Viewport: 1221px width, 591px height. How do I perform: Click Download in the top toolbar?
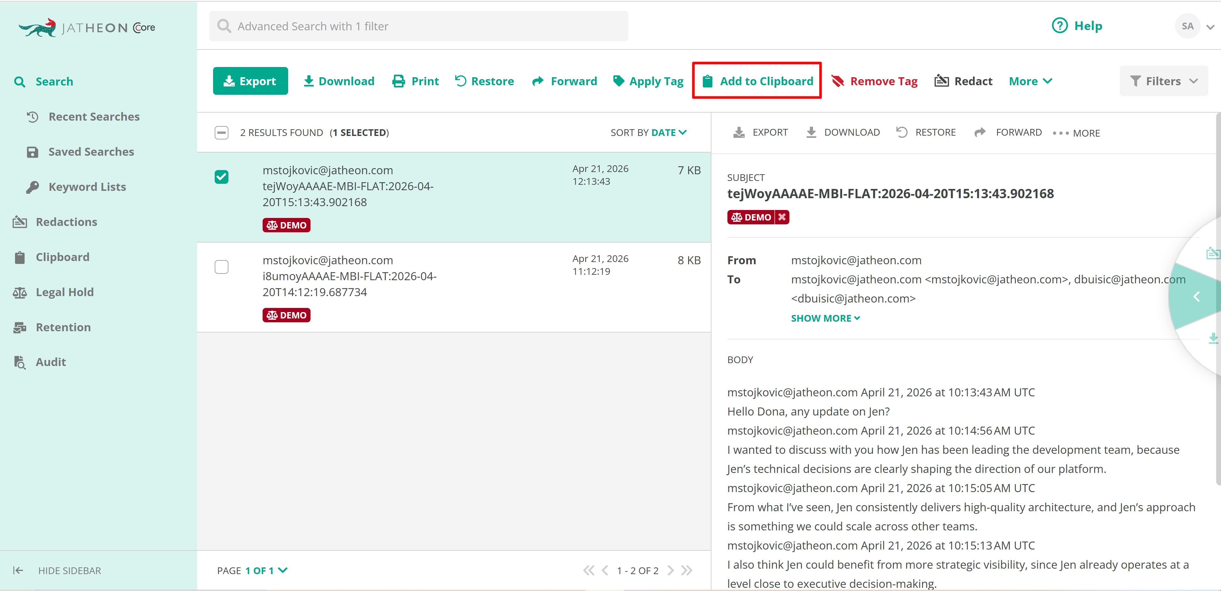tap(339, 81)
